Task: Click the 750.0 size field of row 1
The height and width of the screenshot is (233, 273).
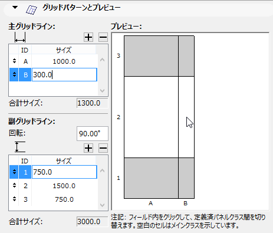Action: point(64,172)
